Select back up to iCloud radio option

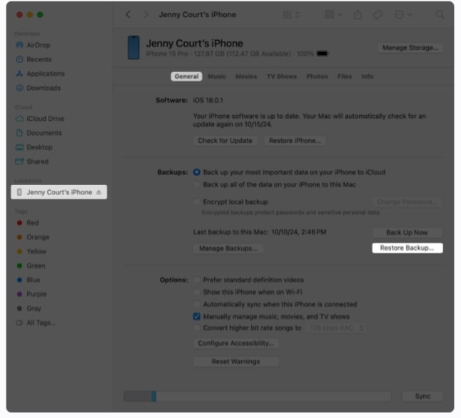coord(197,172)
